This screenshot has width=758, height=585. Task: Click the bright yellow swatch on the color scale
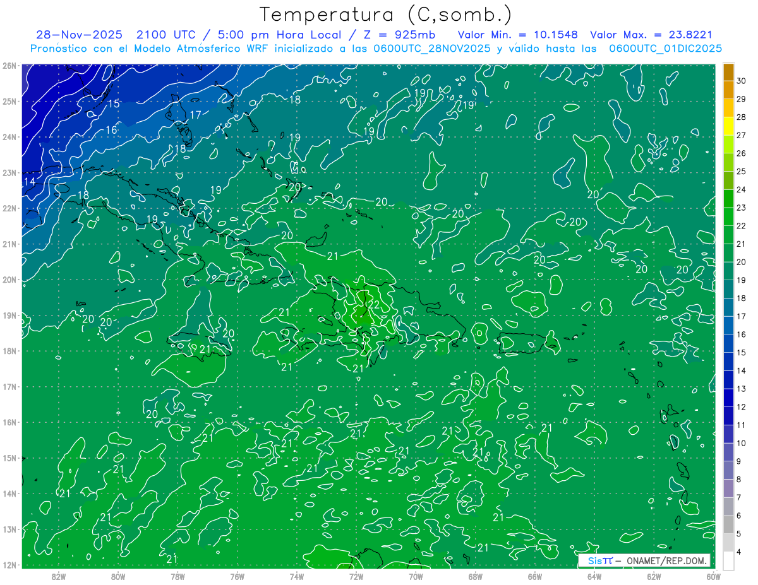click(x=728, y=127)
